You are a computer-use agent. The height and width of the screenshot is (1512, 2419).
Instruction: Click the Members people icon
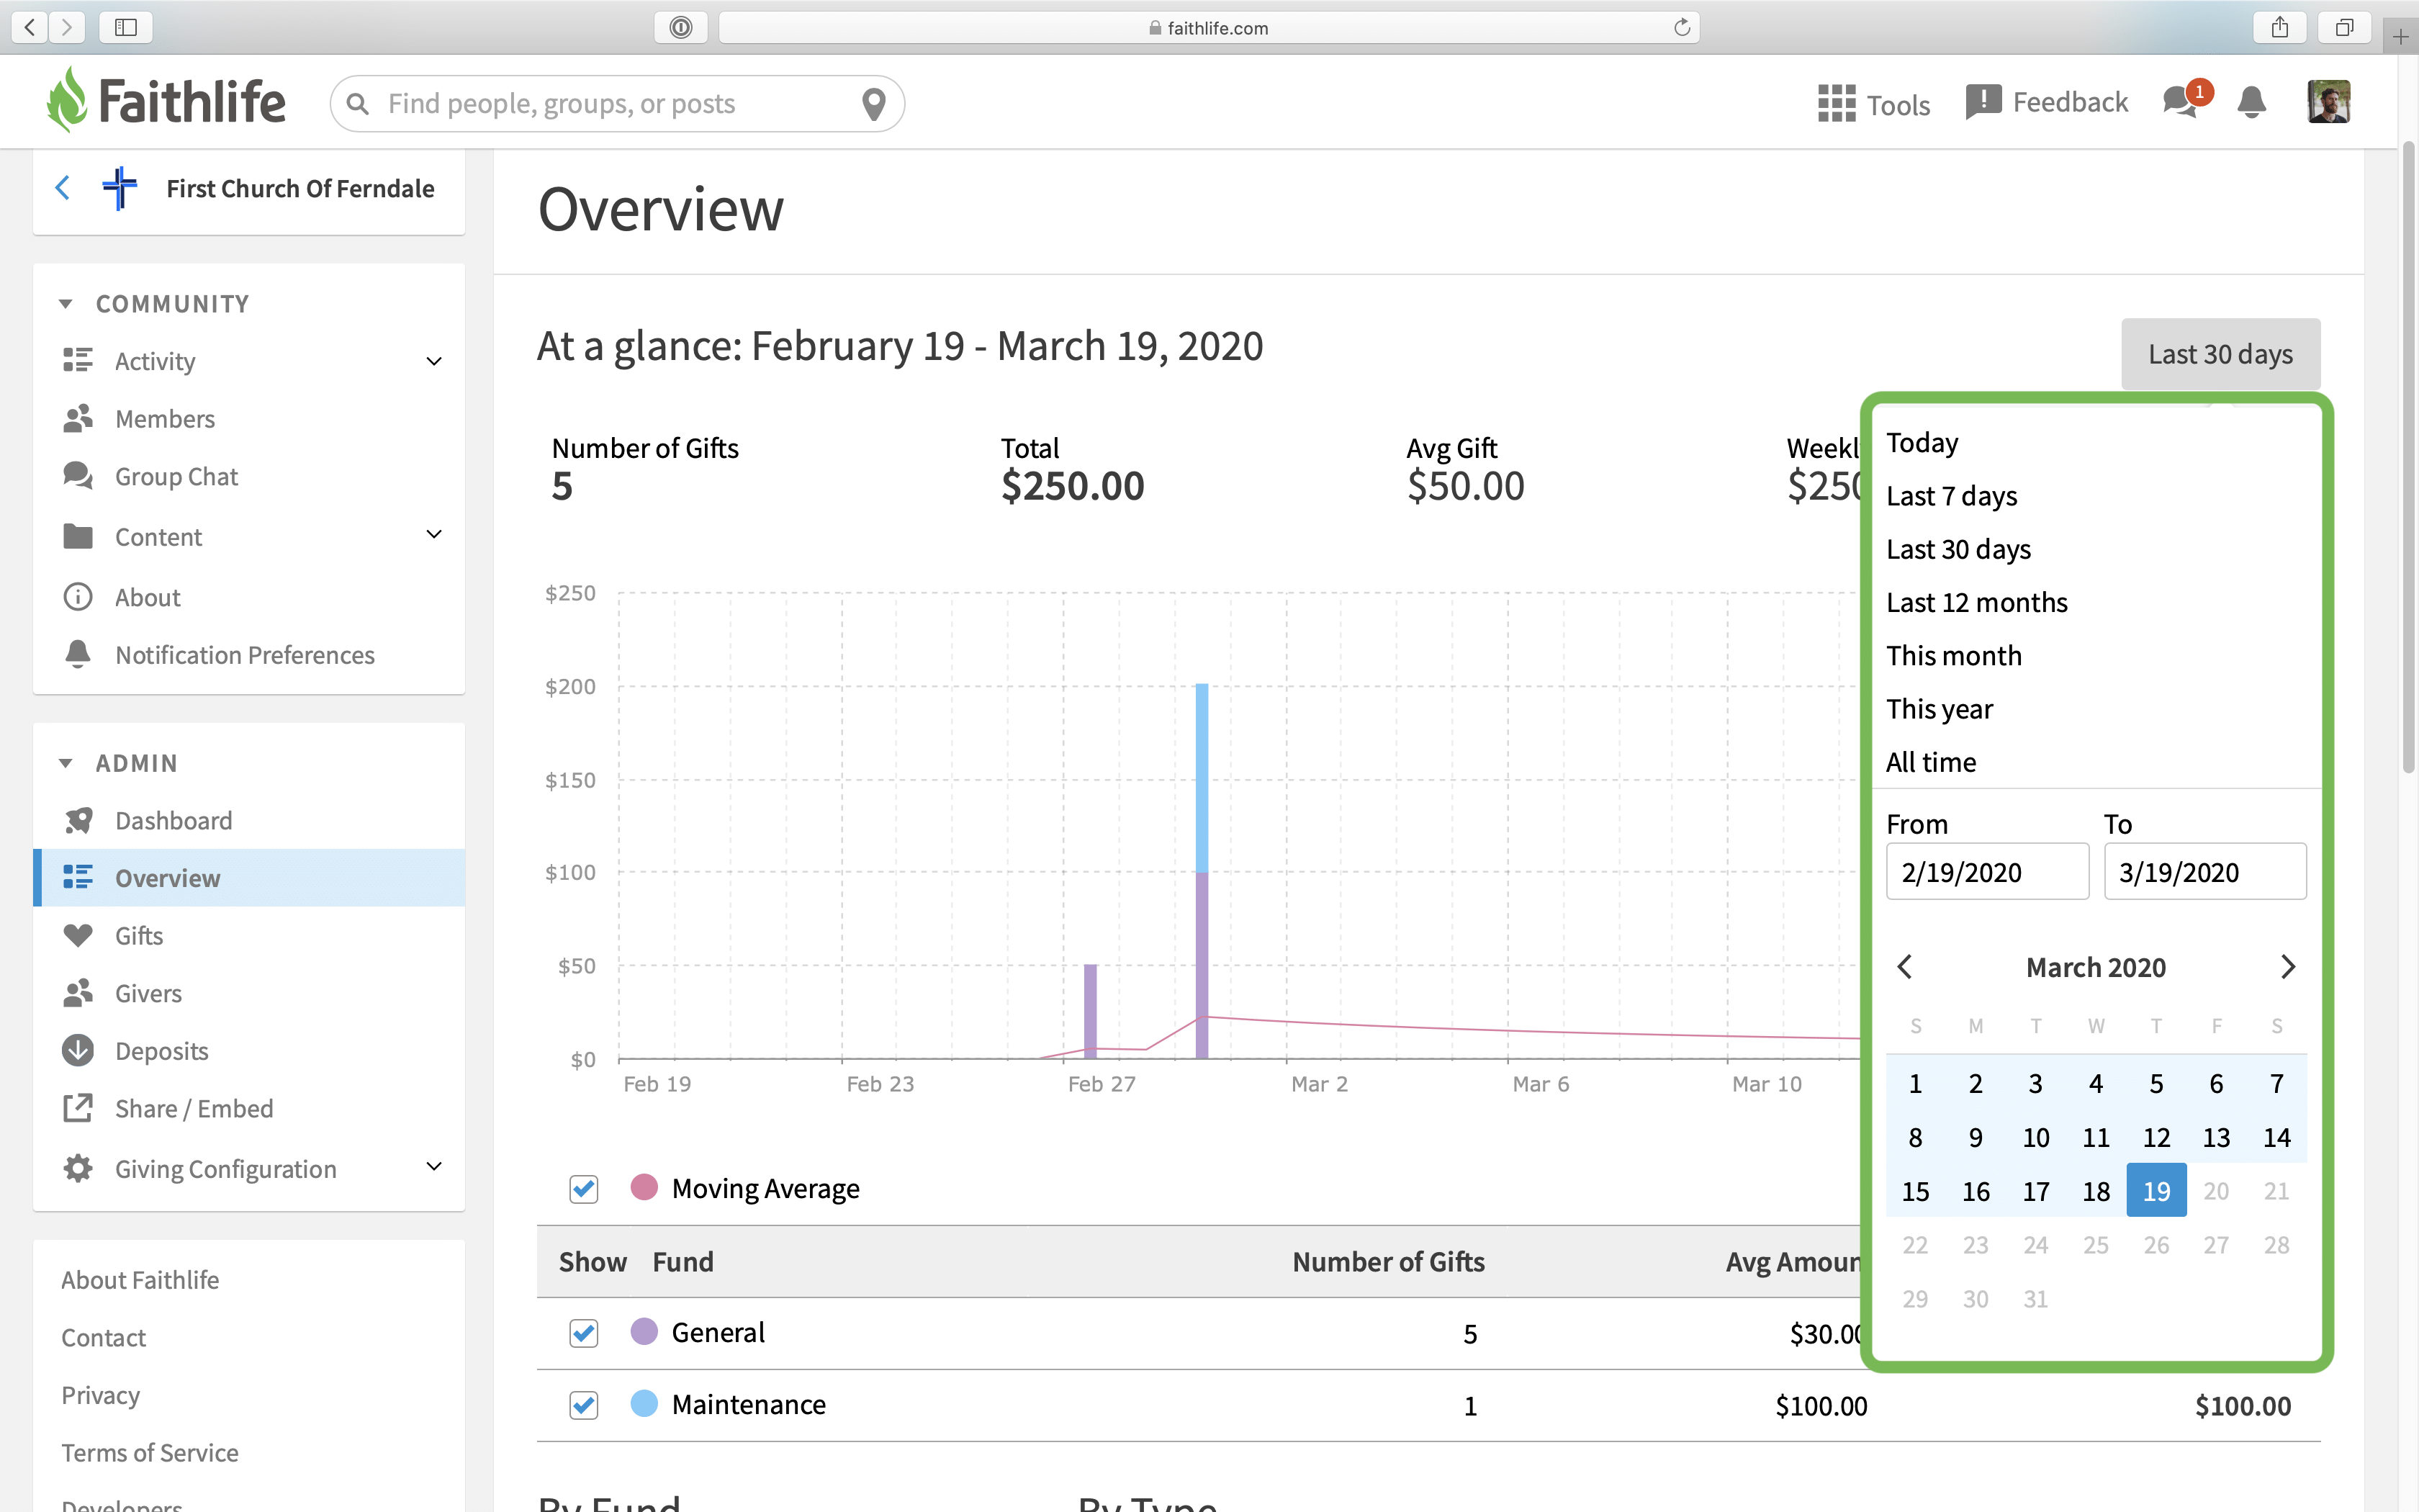click(78, 418)
